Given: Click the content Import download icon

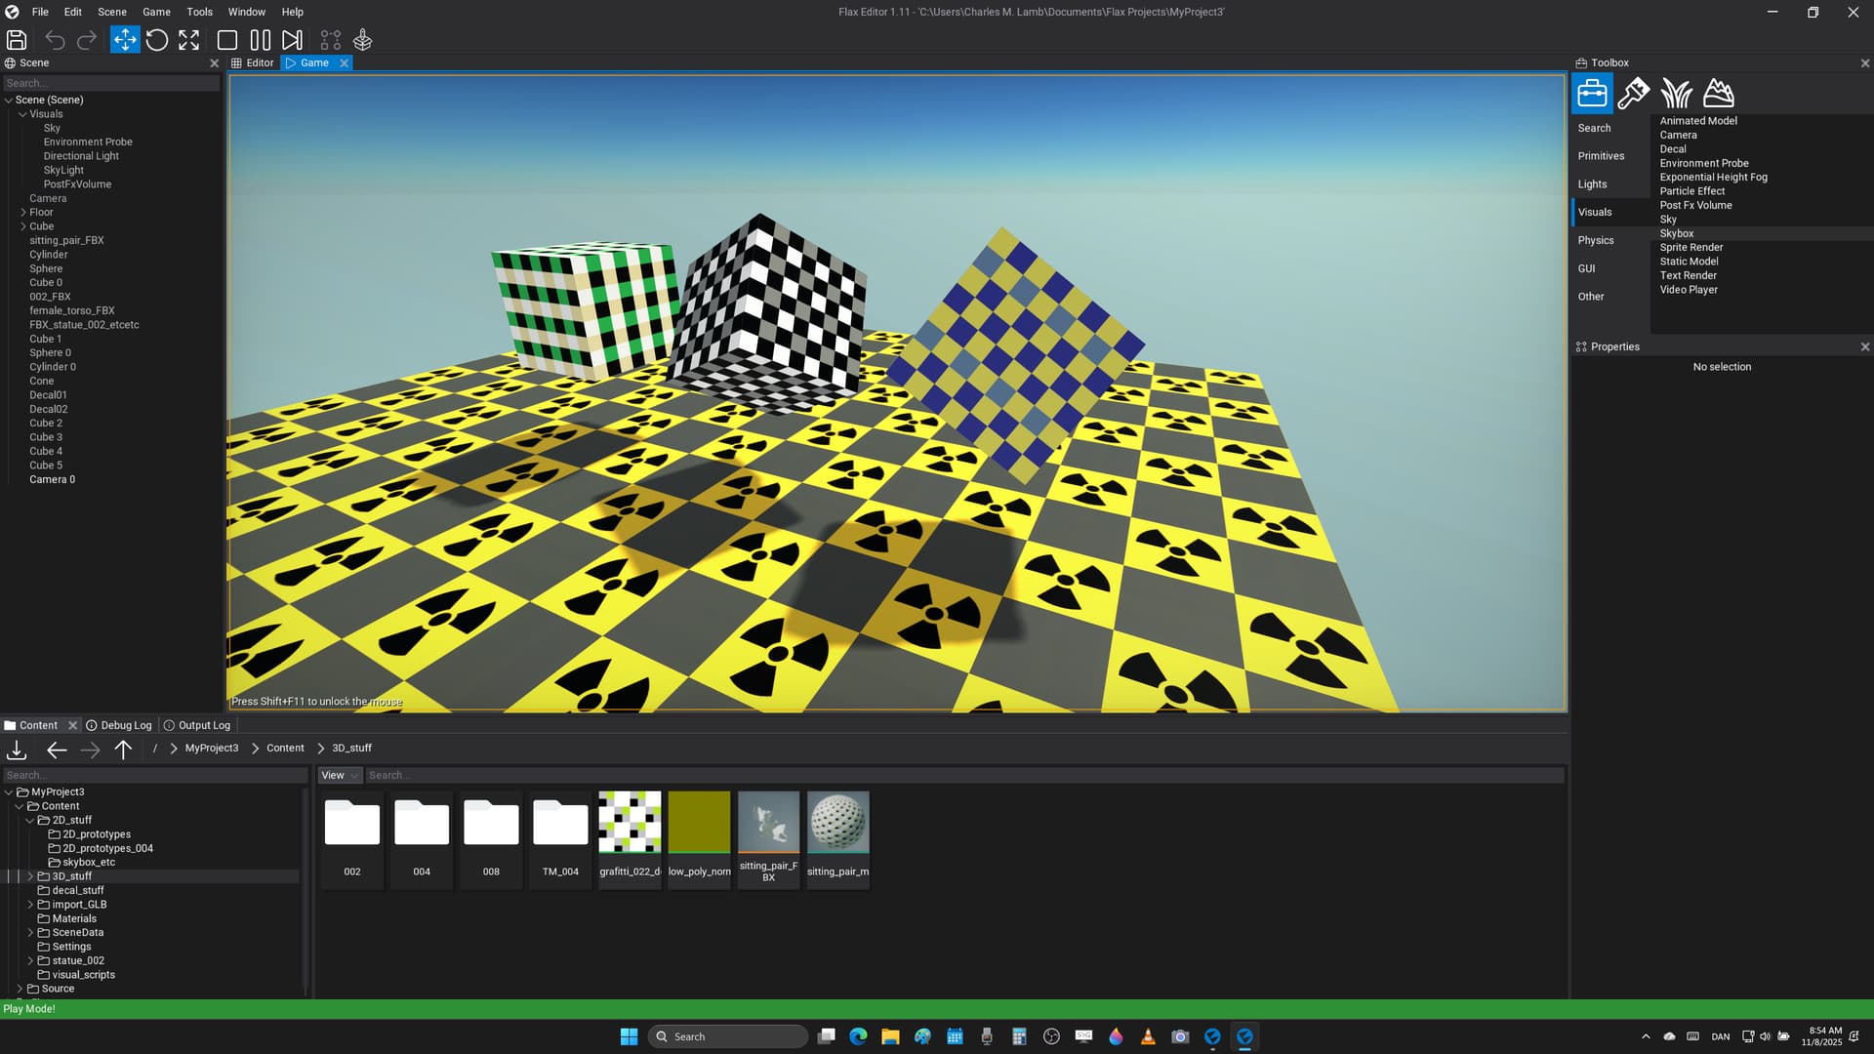Looking at the screenshot, I should [x=17, y=750].
